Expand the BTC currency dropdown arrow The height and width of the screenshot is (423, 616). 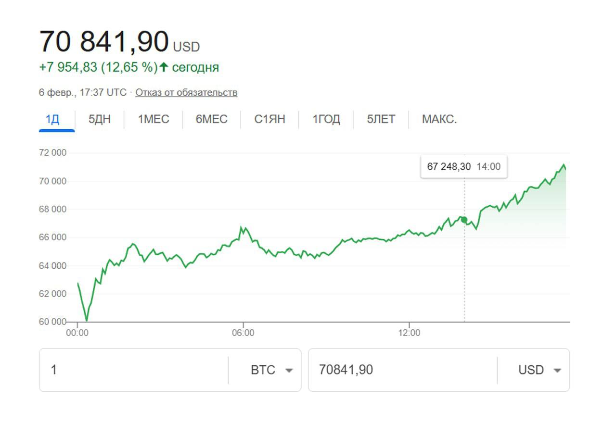pyautogui.click(x=289, y=371)
